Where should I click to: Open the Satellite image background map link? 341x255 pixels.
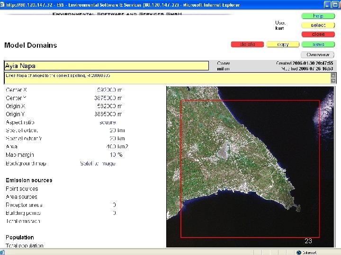coord(98,163)
